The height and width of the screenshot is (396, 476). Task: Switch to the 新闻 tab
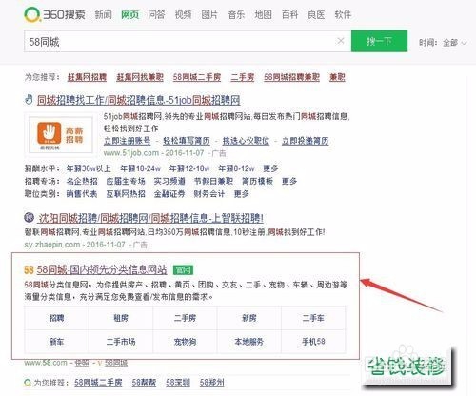point(104,14)
